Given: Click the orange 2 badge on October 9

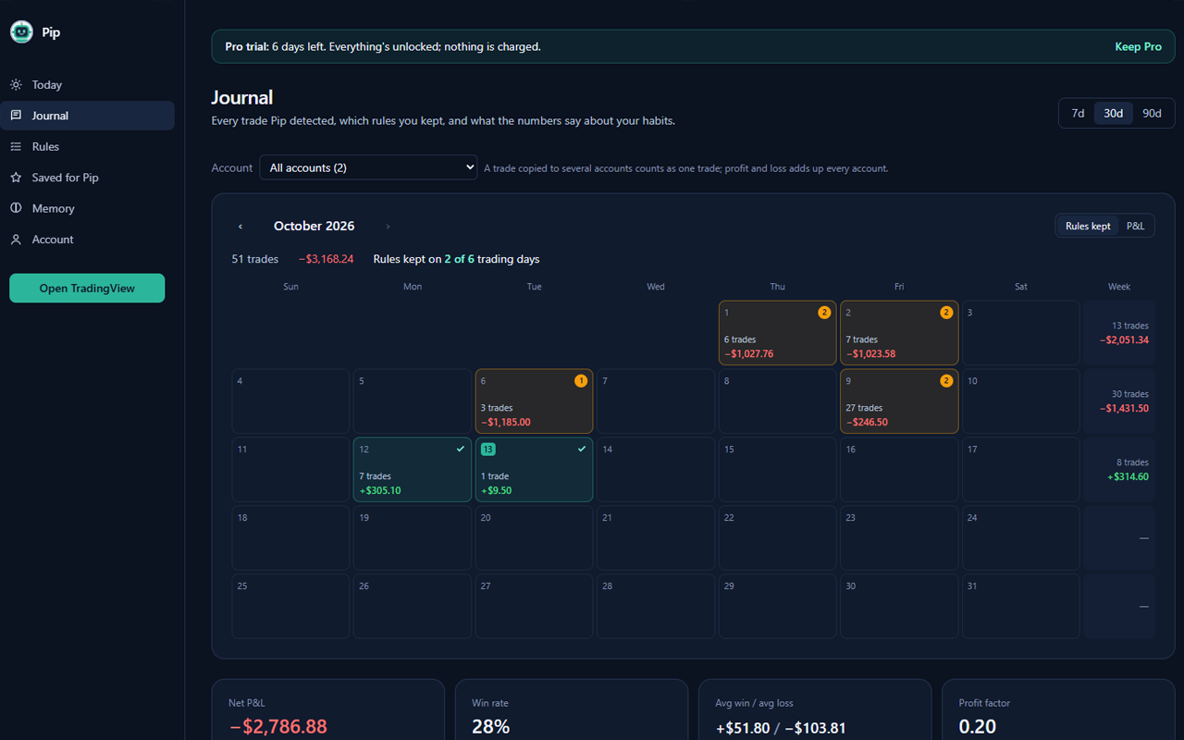Looking at the screenshot, I should 946,381.
